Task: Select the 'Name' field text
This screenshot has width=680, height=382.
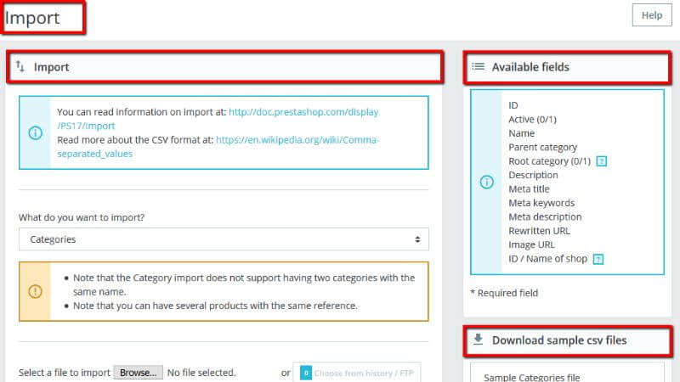Action: (521, 133)
